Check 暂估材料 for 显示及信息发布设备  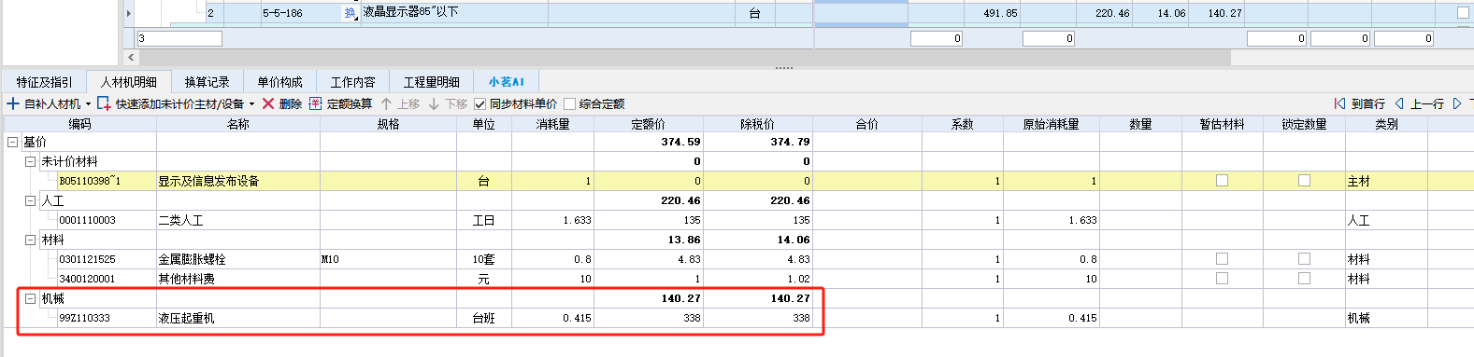(x=1222, y=181)
